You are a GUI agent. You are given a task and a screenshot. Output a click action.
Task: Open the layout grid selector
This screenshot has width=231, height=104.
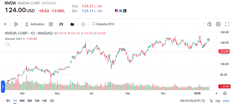[51, 24]
